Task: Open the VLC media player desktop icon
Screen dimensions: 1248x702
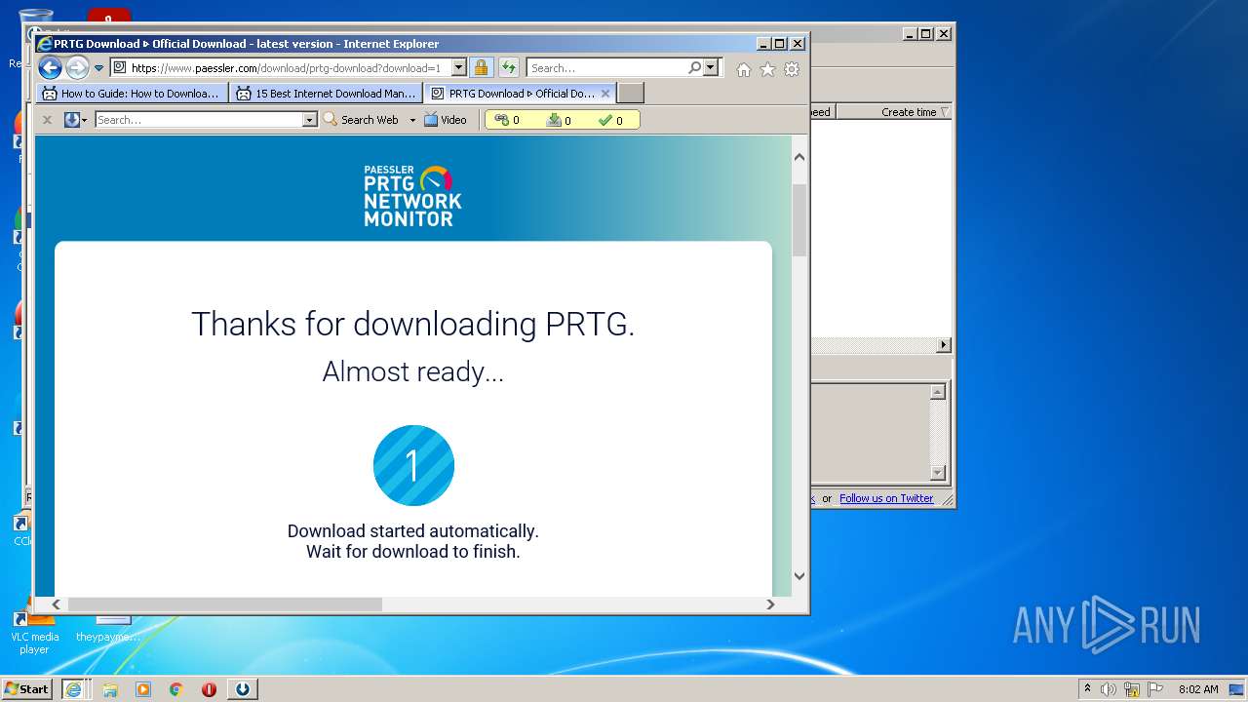Action: point(34,628)
